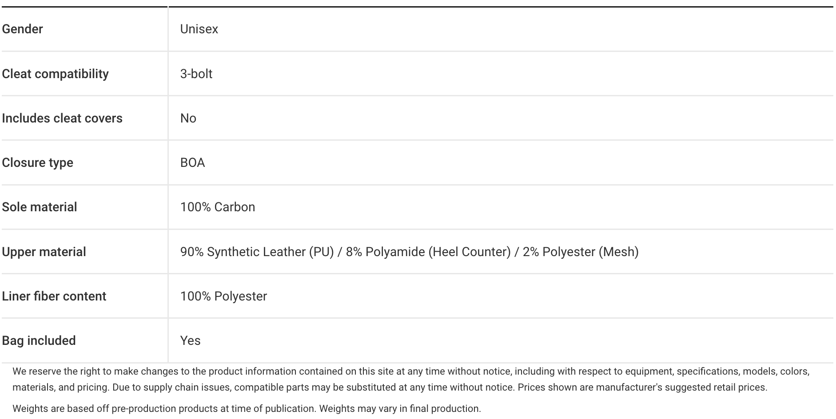The height and width of the screenshot is (419, 836).
Task: Select the BOA closure value
Action: (x=192, y=162)
